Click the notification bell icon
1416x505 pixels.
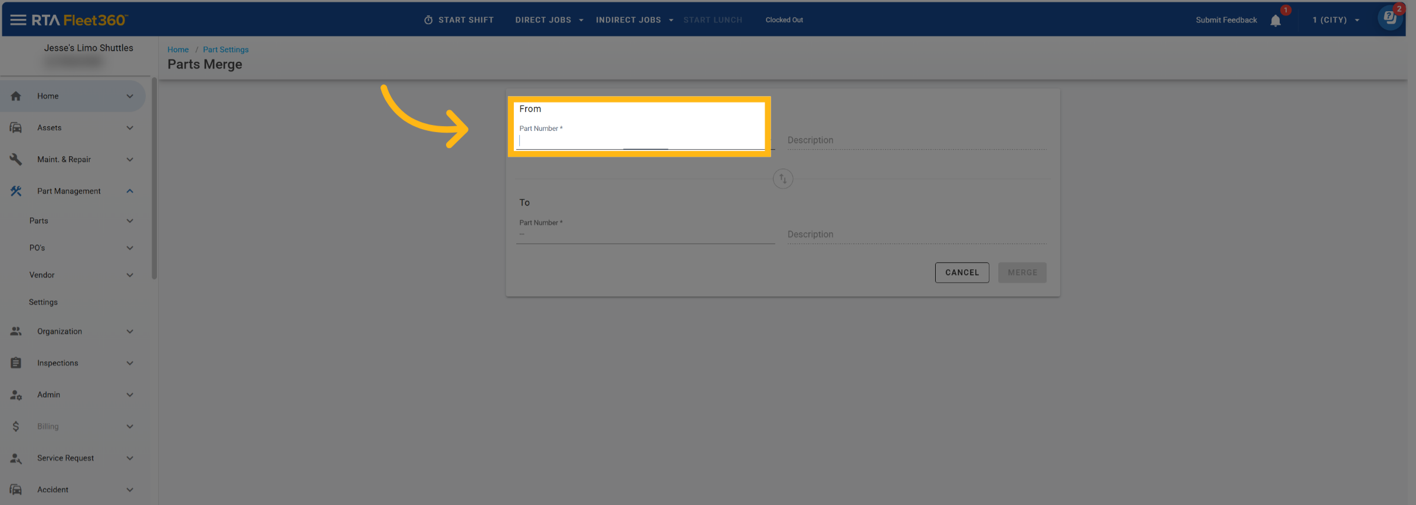click(1275, 21)
